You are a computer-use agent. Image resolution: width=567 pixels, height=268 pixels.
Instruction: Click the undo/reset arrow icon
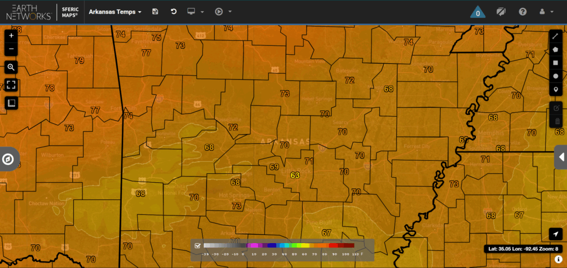(x=173, y=12)
